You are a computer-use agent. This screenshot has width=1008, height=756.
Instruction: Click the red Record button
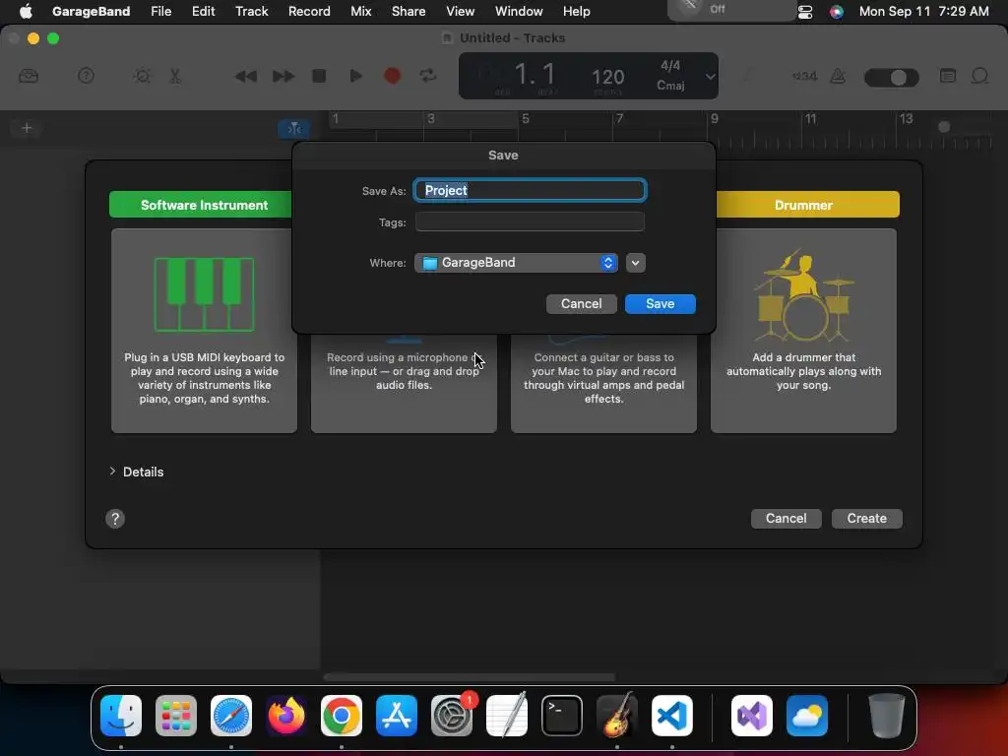click(392, 76)
